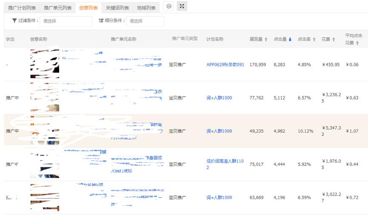Click the 推广单元类型 column header
The width and height of the screenshot is (368, 215).
click(185, 38)
